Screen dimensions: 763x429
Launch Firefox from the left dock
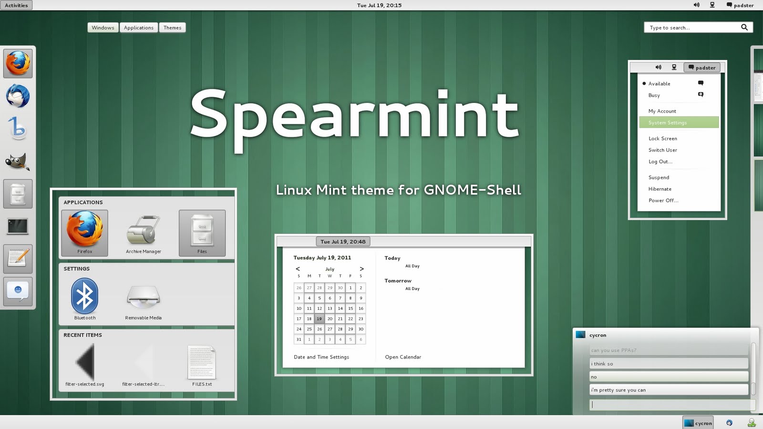[18, 63]
